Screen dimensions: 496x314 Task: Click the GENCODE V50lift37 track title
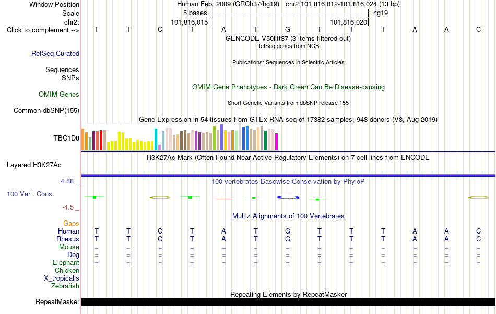(288, 38)
